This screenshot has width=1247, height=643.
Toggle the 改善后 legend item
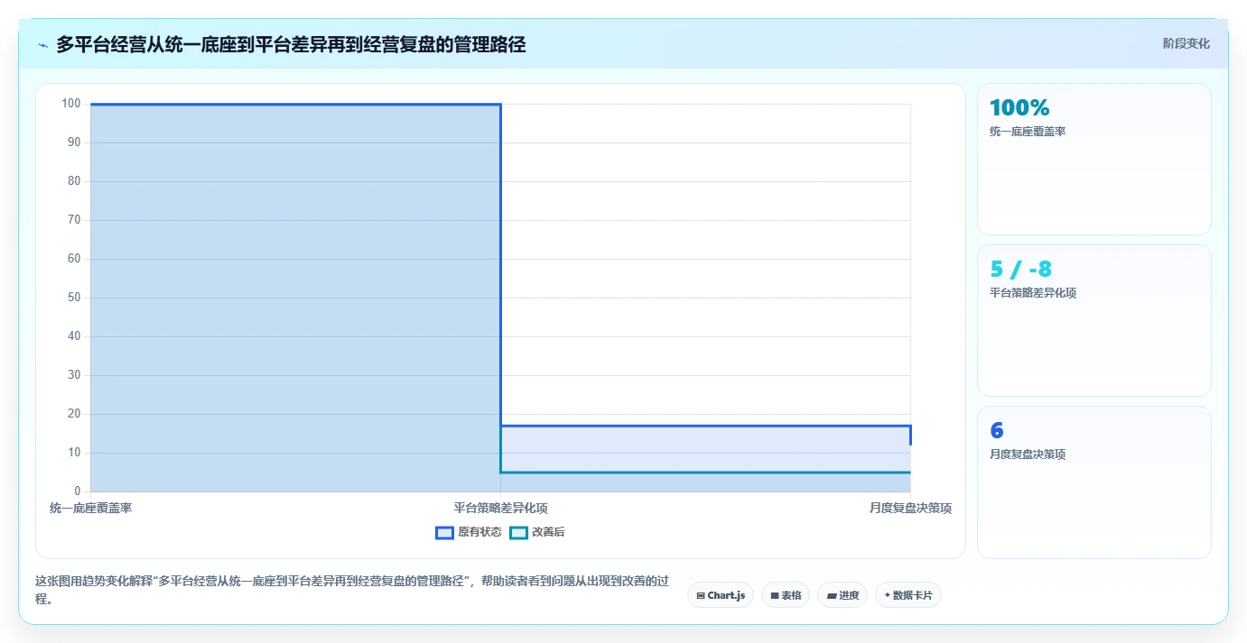pyautogui.click(x=537, y=532)
